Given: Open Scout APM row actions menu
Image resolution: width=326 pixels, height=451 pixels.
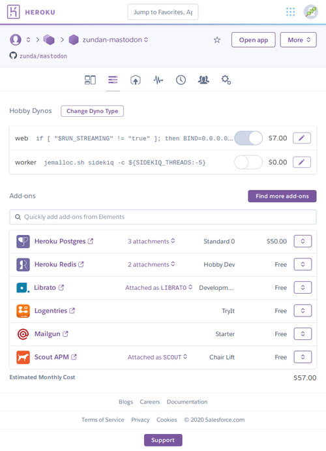Looking at the screenshot, I should point(303,357).
